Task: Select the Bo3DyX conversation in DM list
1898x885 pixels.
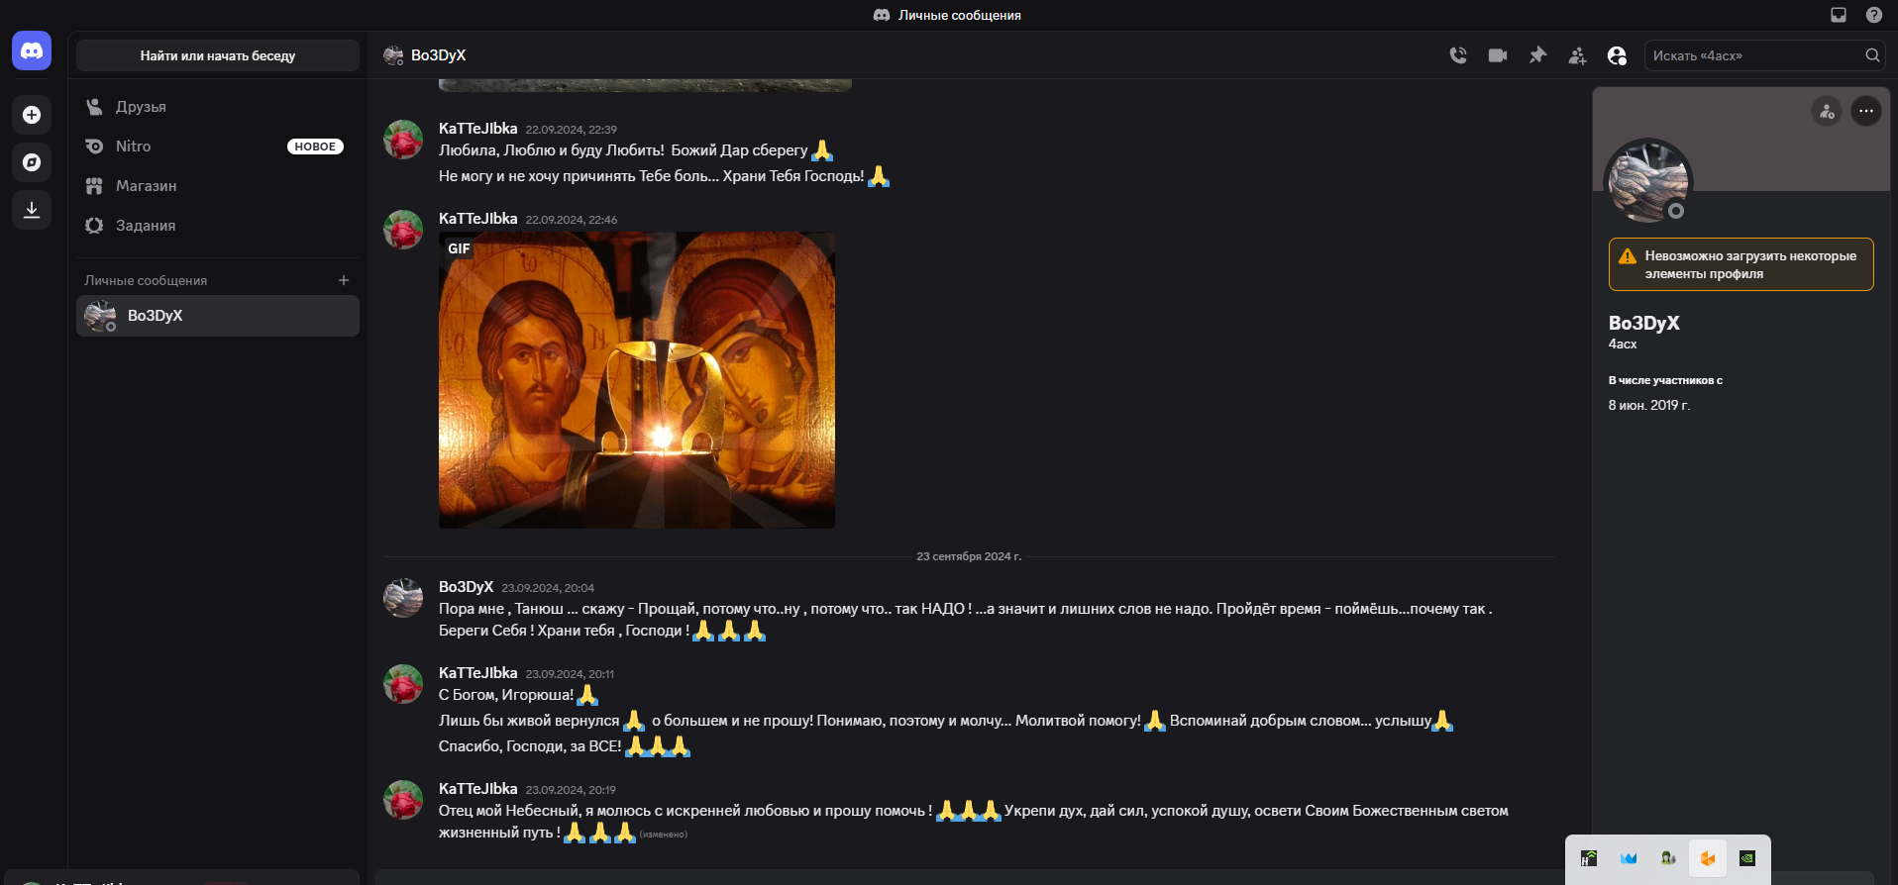Action: pos(218,316)
